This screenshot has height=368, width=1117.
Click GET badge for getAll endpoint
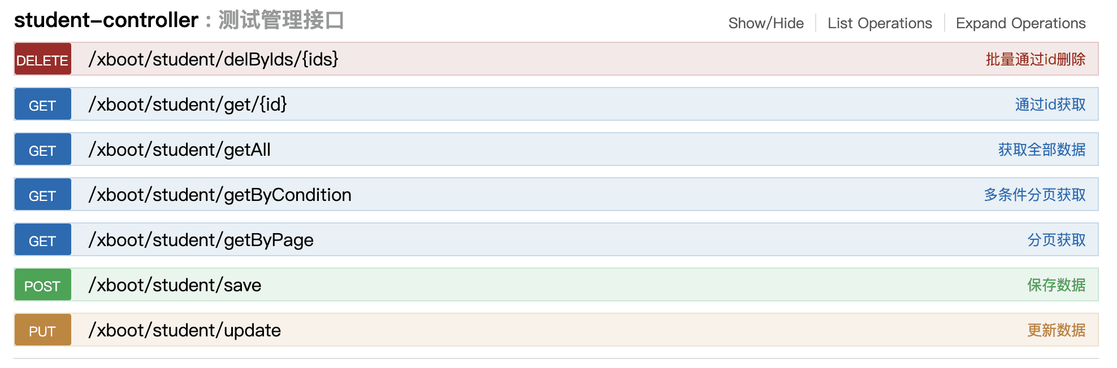(42, 150)
